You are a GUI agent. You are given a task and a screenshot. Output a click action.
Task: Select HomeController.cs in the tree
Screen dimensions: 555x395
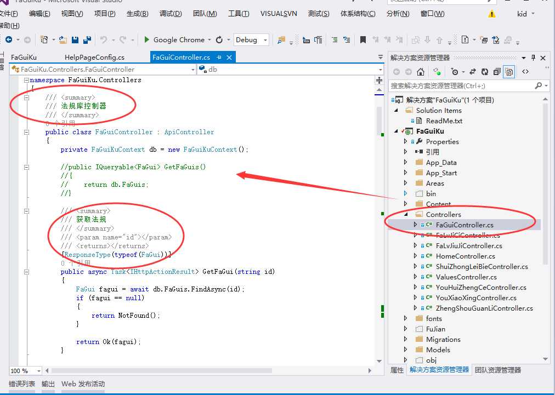(465, 256)
